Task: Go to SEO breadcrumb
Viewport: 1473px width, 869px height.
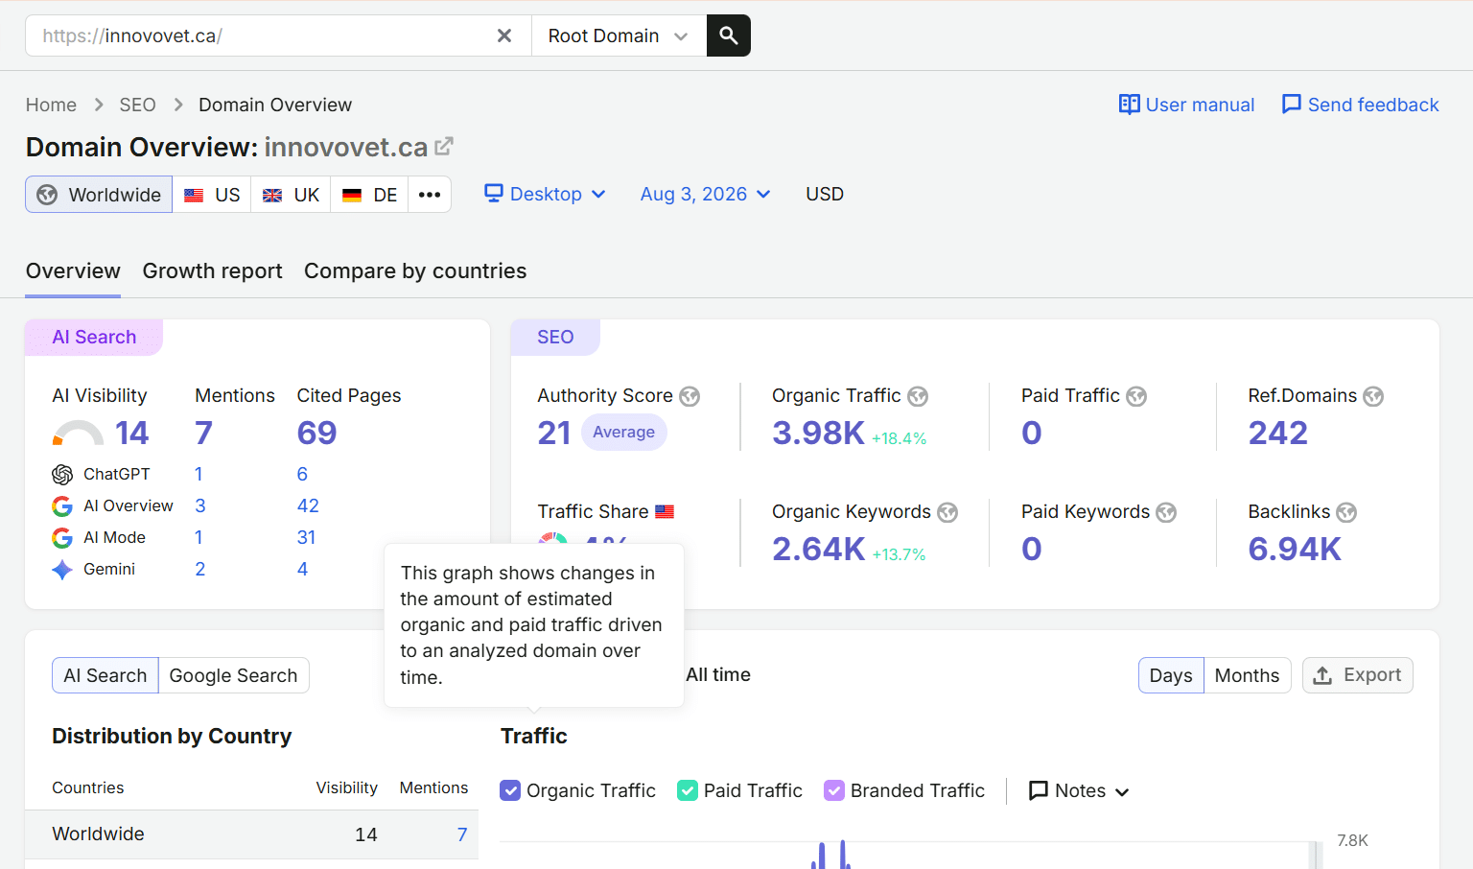Action: pos(137,105)
